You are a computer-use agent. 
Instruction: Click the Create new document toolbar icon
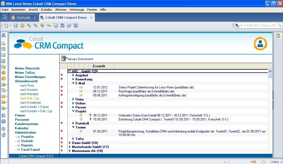[6, 26]
